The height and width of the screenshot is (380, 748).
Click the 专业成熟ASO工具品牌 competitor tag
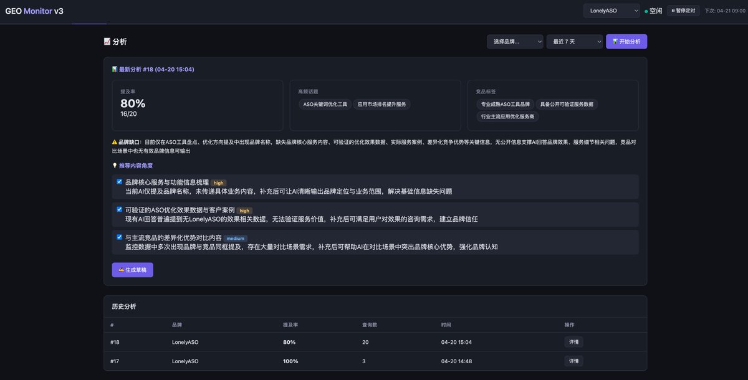coord(505,104)
